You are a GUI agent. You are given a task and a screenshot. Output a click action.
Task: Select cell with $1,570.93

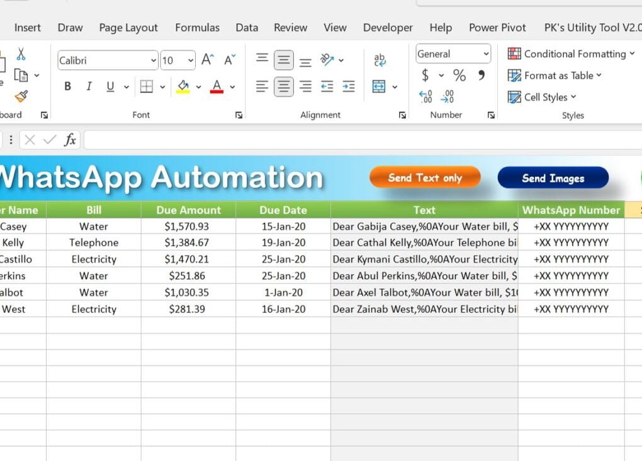point(188,226)
